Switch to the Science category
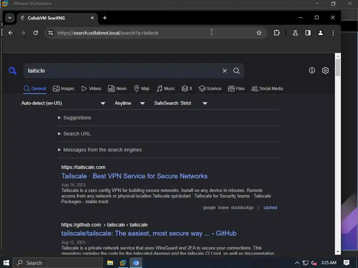This screenshot has width=358, height=268. [x=210, y=89]
